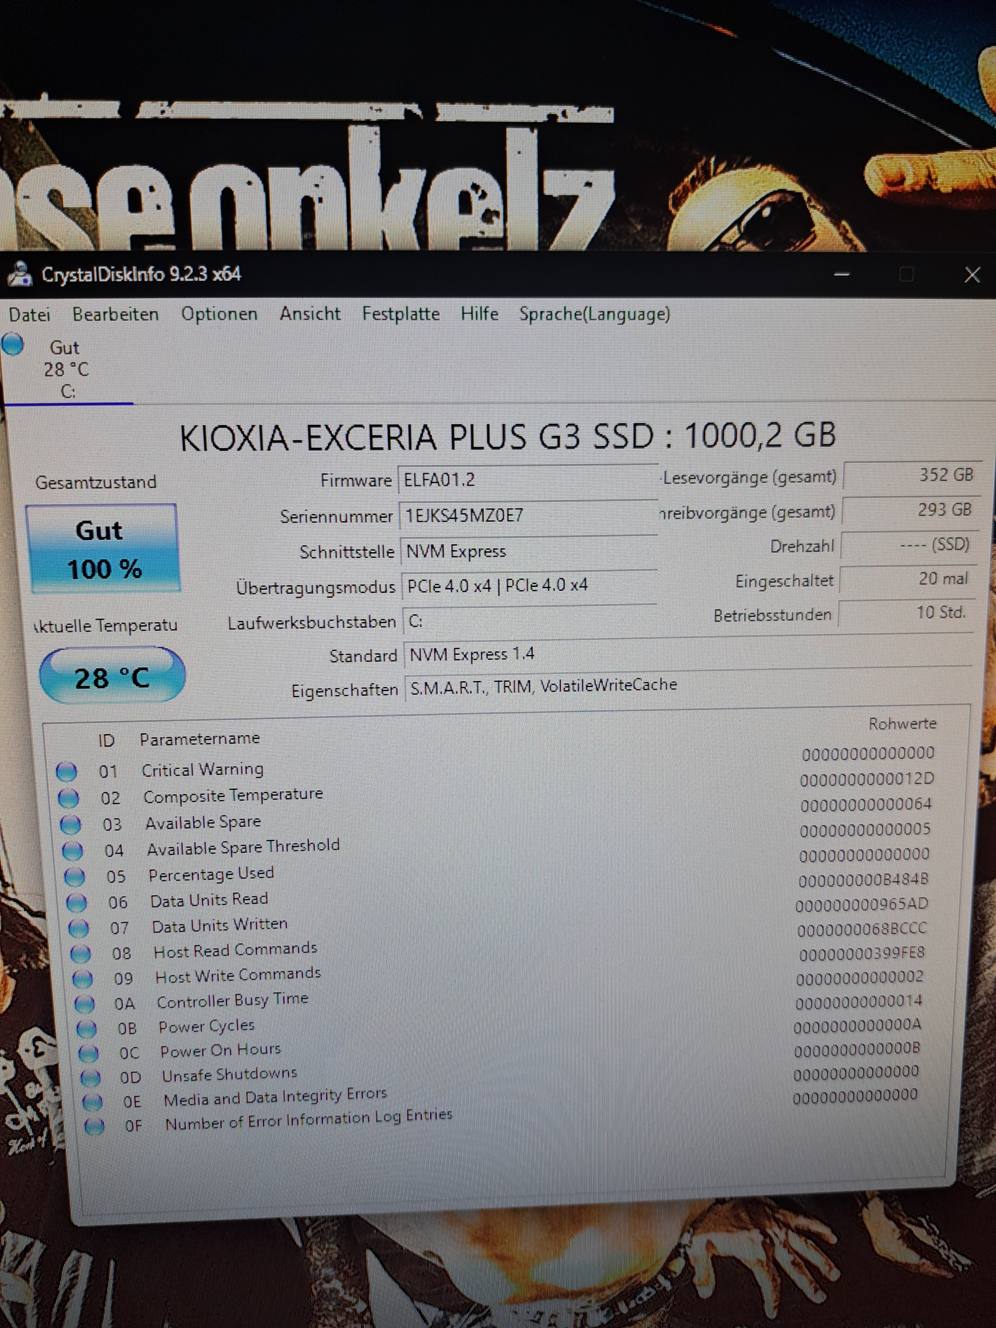Select the C: drive tab at top
The image size is (996, 1328).
point(66,369)
